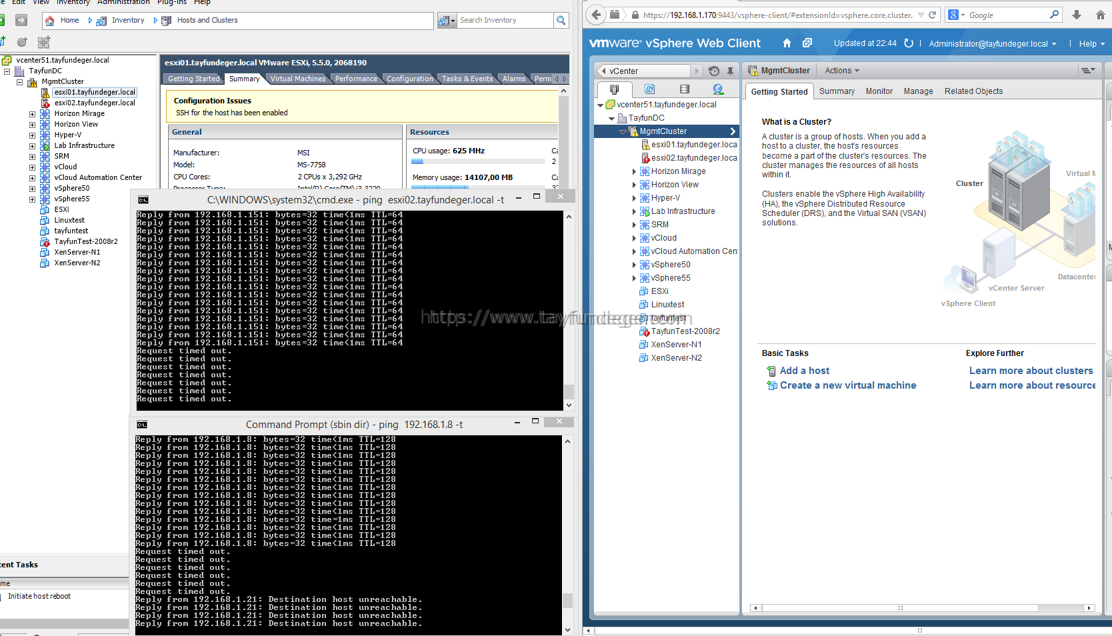1112x636 pixels.
Task: Click the Home icon in vSphere Web Client header
Action: pyautogui.click(x=787, y=43)
